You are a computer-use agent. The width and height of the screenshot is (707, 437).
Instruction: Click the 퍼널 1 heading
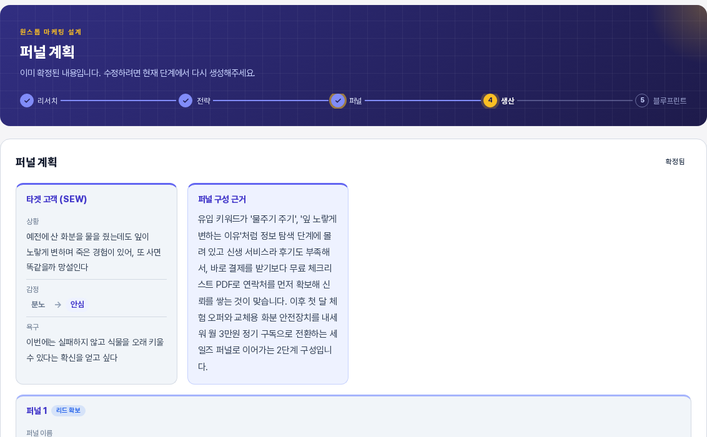pyautogui.click(x=36, y=411)
